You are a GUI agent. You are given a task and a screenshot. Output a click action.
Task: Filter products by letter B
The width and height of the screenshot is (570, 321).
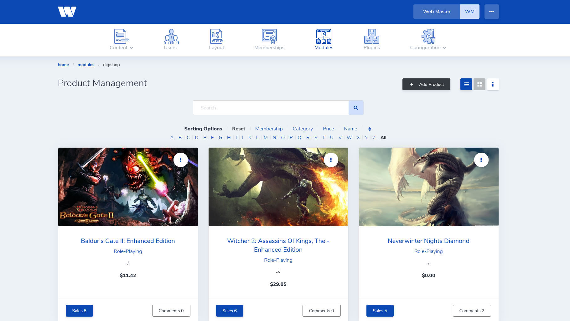[x=180, y=138]
